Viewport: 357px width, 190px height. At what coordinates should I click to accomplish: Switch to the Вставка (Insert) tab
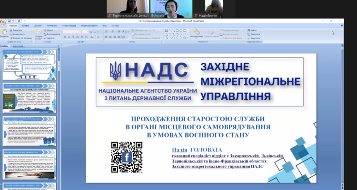[x=25, y=26]
